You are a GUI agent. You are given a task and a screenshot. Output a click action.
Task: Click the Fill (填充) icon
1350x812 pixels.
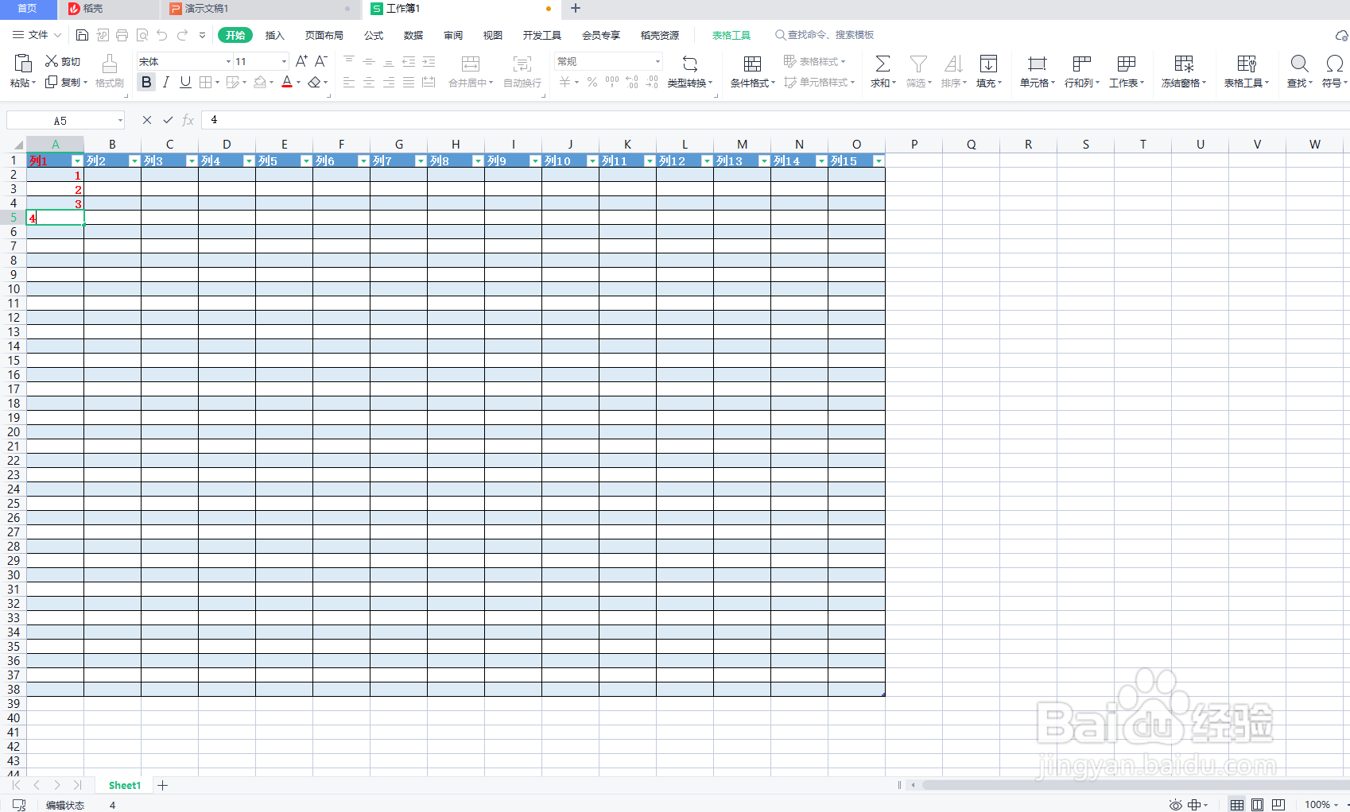click(x=988, y=64)
